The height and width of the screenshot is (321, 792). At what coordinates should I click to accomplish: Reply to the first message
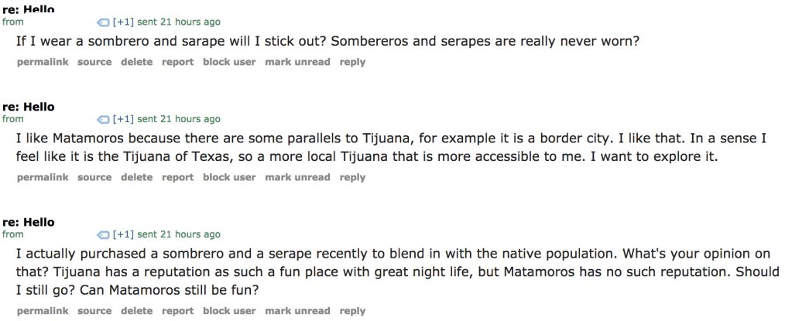(352, 62)
